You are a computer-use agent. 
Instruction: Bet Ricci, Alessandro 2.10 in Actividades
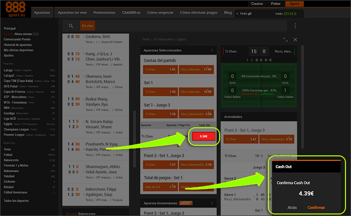point(277,139)
